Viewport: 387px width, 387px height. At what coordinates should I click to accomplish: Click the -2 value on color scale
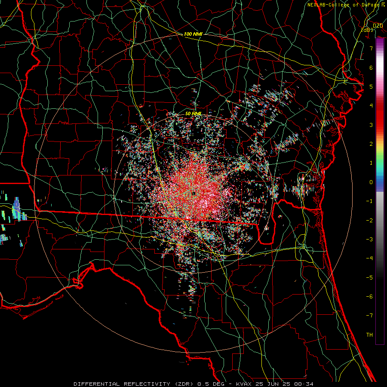[x=369, y=221]
